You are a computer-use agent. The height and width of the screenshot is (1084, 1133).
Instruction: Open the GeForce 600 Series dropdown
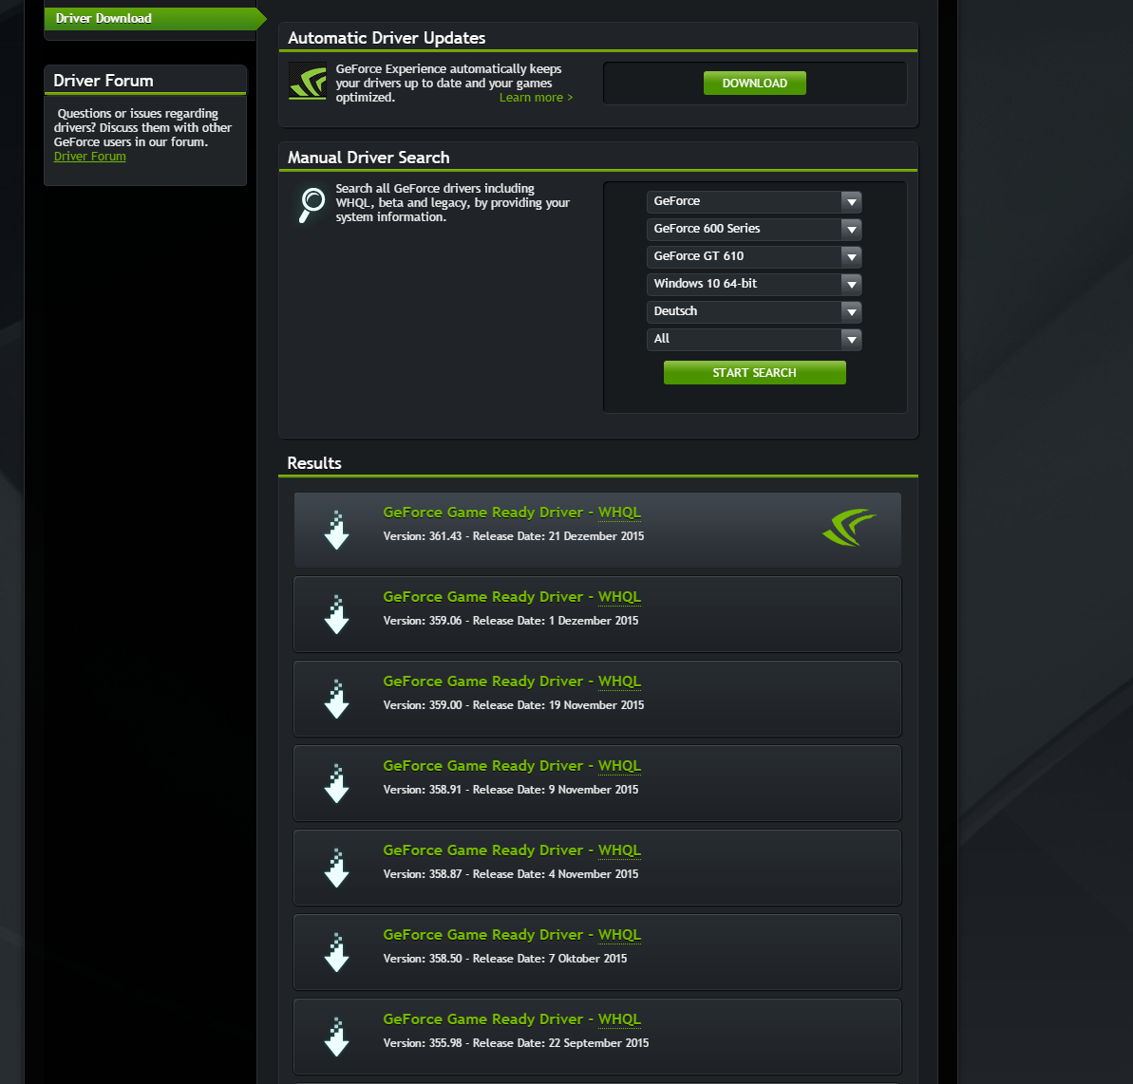[754, 229]
